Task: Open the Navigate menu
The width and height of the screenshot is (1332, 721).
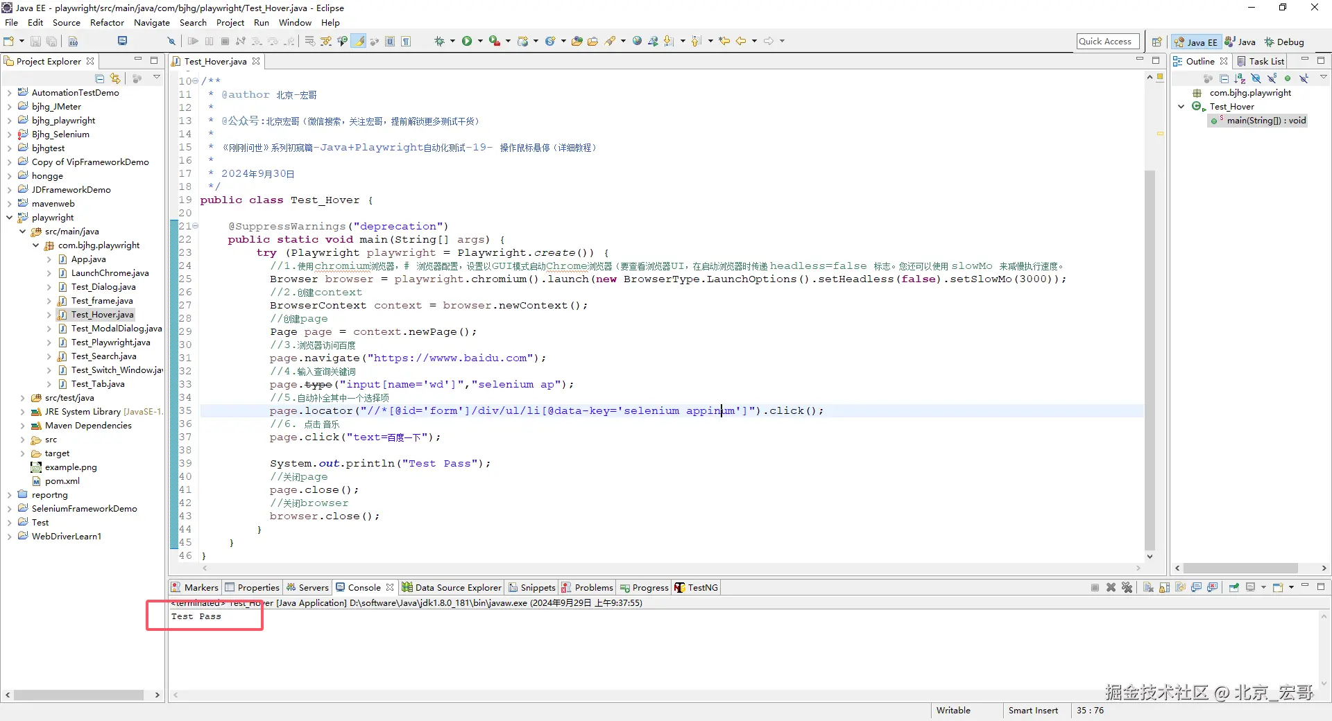Action: click(x=152, y=23)
